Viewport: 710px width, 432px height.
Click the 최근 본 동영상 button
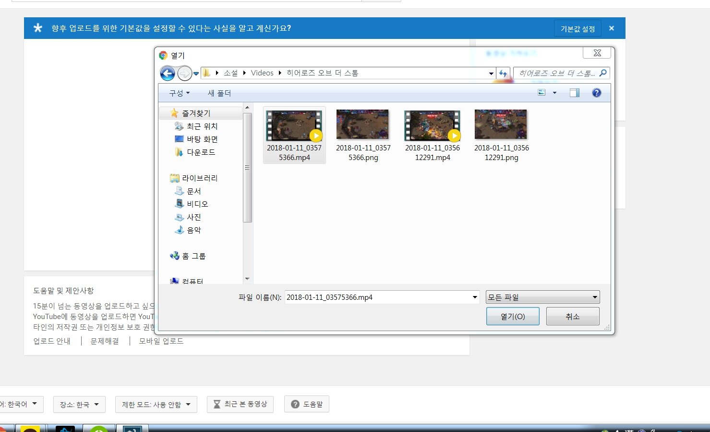coord(240,404)
